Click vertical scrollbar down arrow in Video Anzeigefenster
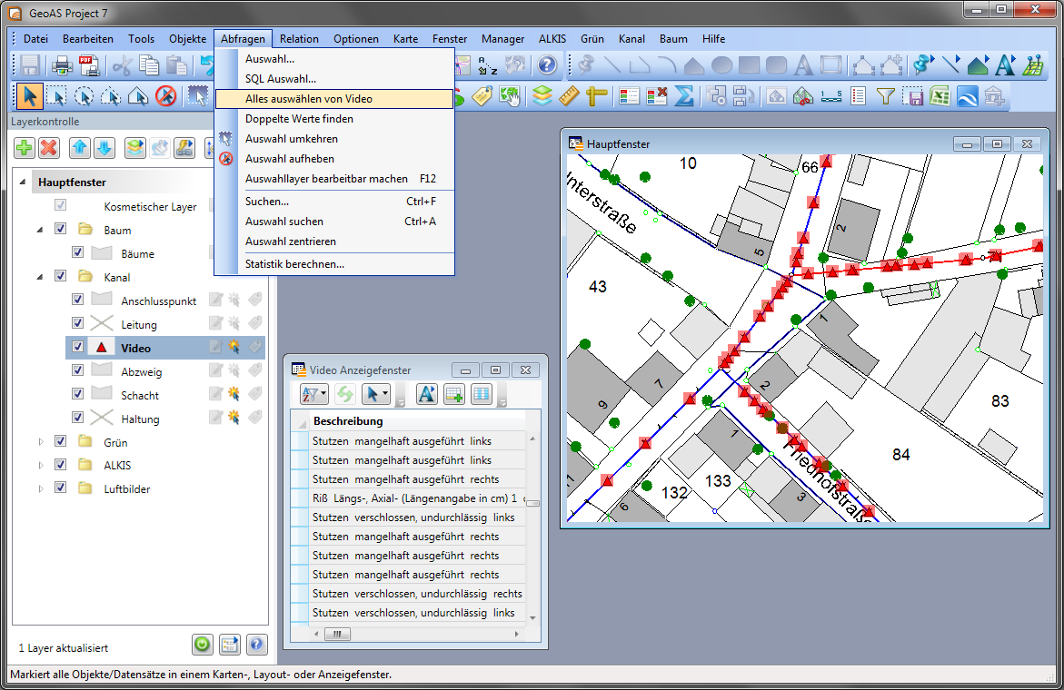Image resolution: width=1064 pixels, height=690 pixels. click(532, 617)
